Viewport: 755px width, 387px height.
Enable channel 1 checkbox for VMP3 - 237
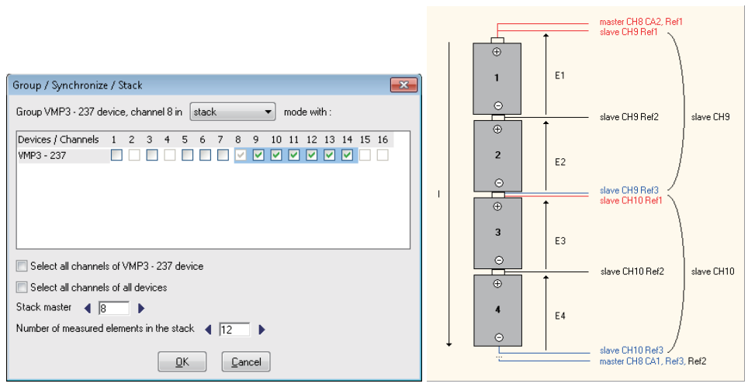116,155
